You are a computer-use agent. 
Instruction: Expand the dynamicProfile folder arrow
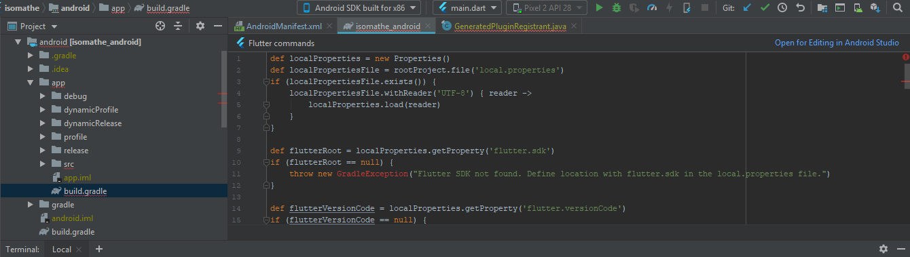pos(43,110)
